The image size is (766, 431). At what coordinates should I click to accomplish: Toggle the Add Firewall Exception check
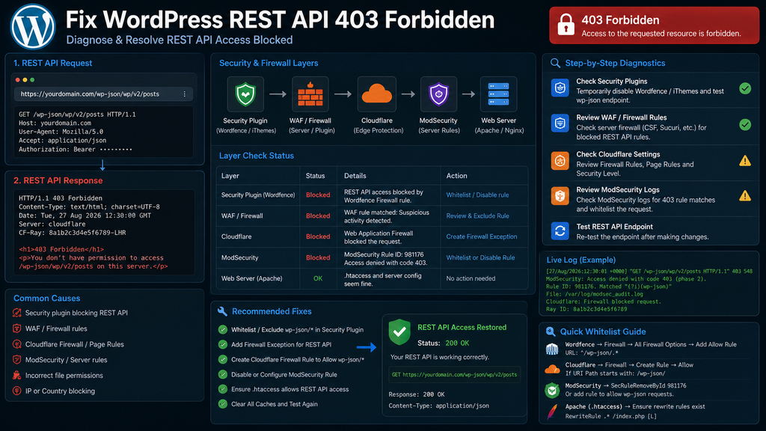point(223,344)
